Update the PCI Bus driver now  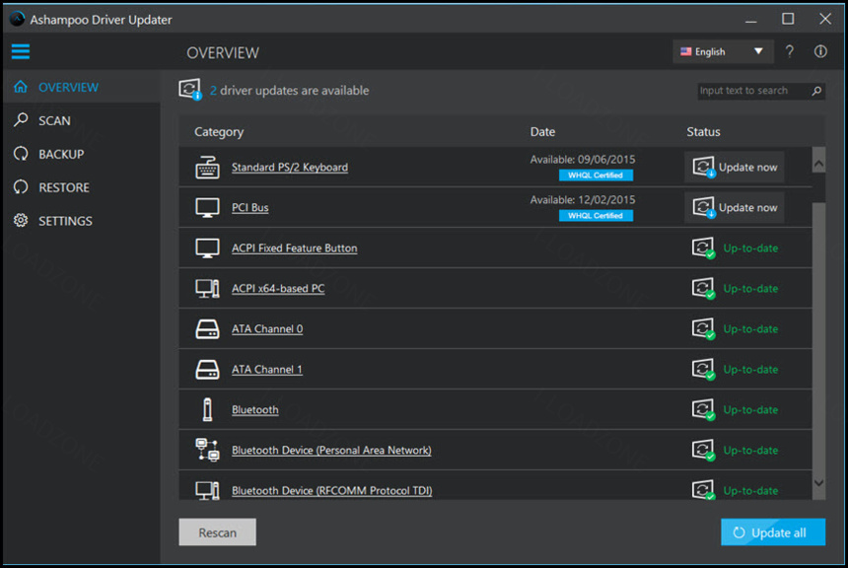(735, 208)
